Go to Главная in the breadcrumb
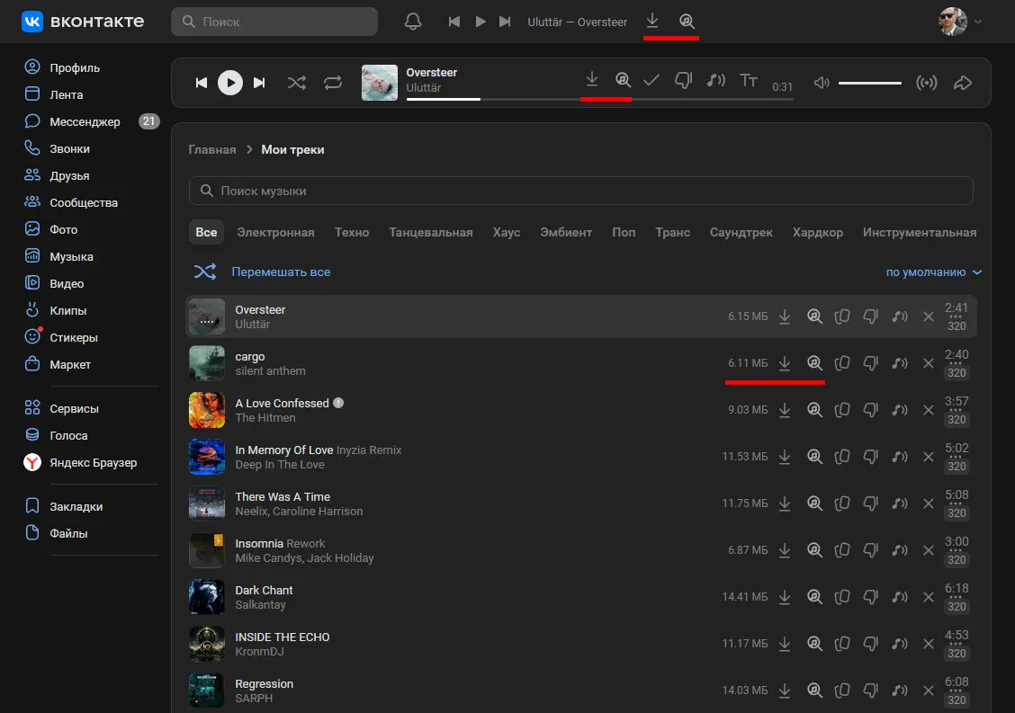Screen dimensions: 1015x713 coord(212,149)
